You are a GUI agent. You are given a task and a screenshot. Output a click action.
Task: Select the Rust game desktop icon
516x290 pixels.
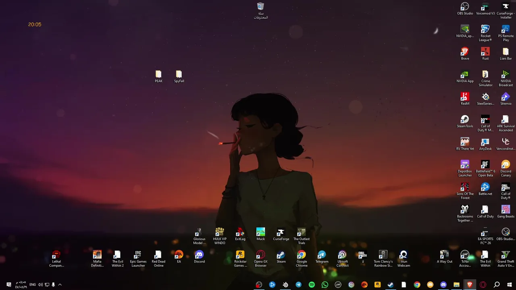pos(485,54)
